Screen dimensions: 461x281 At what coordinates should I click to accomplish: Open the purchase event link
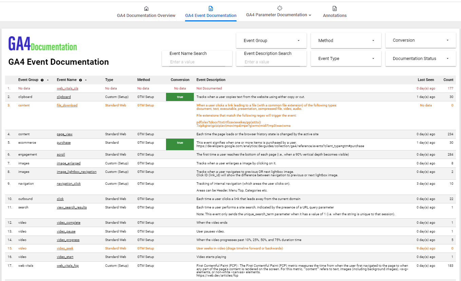click(x=63, y=143)
